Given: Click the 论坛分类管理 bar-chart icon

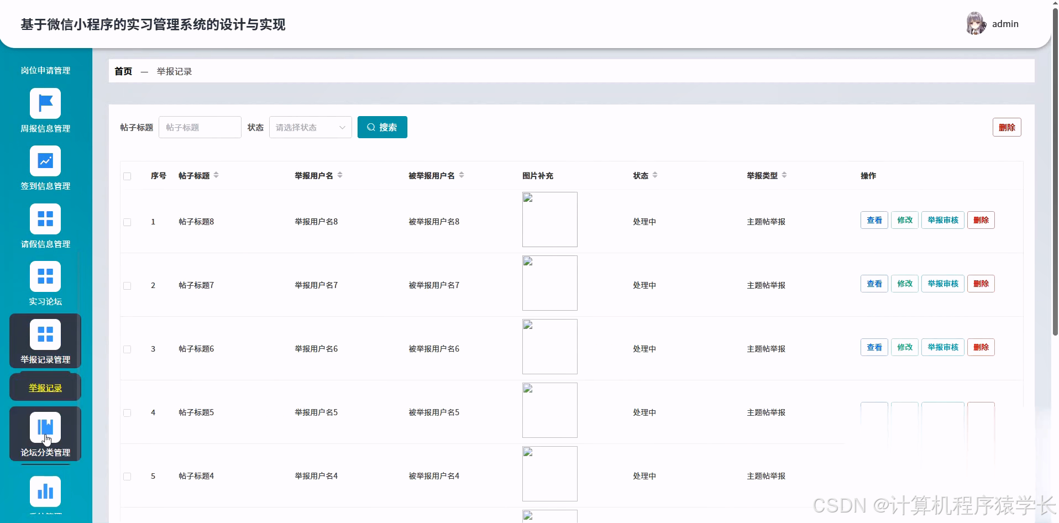Looking at the screenshot, I should click(x=45, y=427).
